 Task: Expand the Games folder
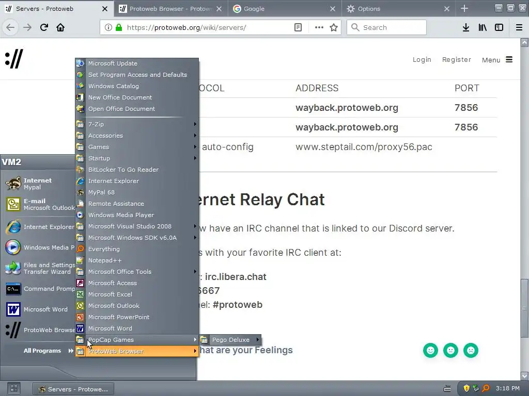137,147
